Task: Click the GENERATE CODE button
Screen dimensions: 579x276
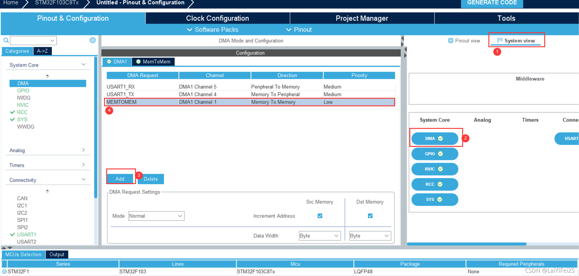Action: (492, 3)
